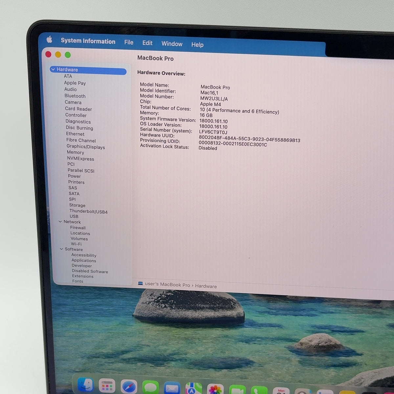Select Apple Pay in the sidebar
The image size is (394, 394).
pos(75,83)
